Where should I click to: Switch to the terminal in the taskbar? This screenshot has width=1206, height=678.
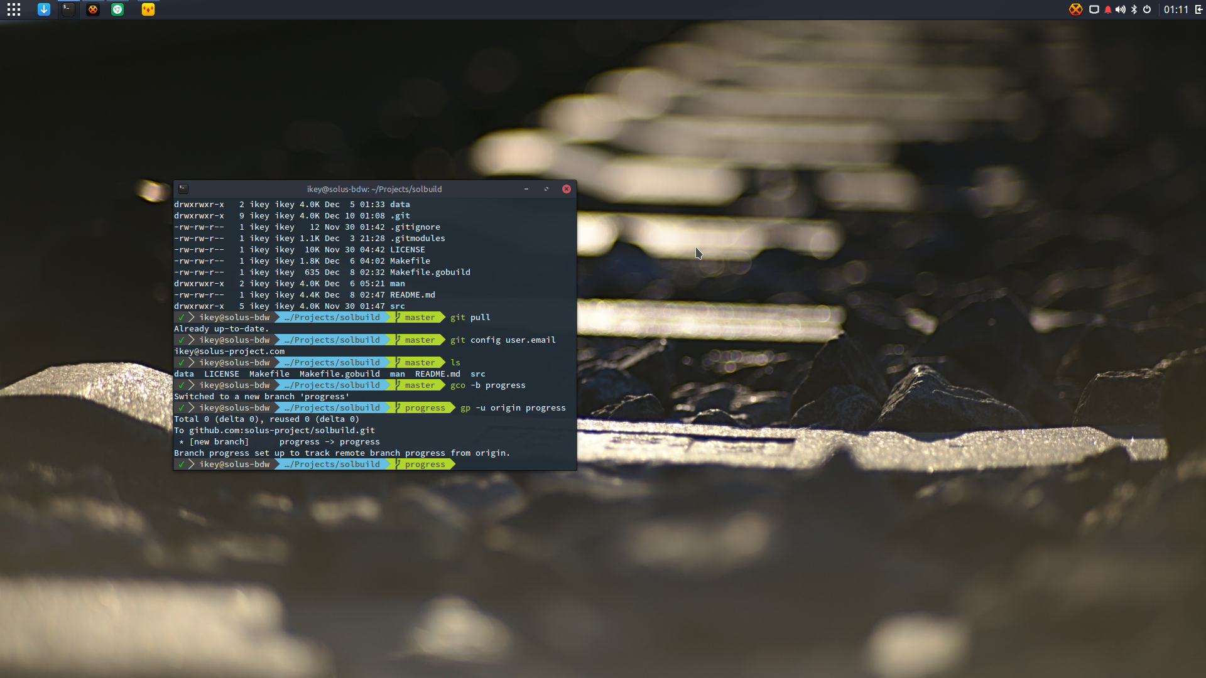point(68,9)
